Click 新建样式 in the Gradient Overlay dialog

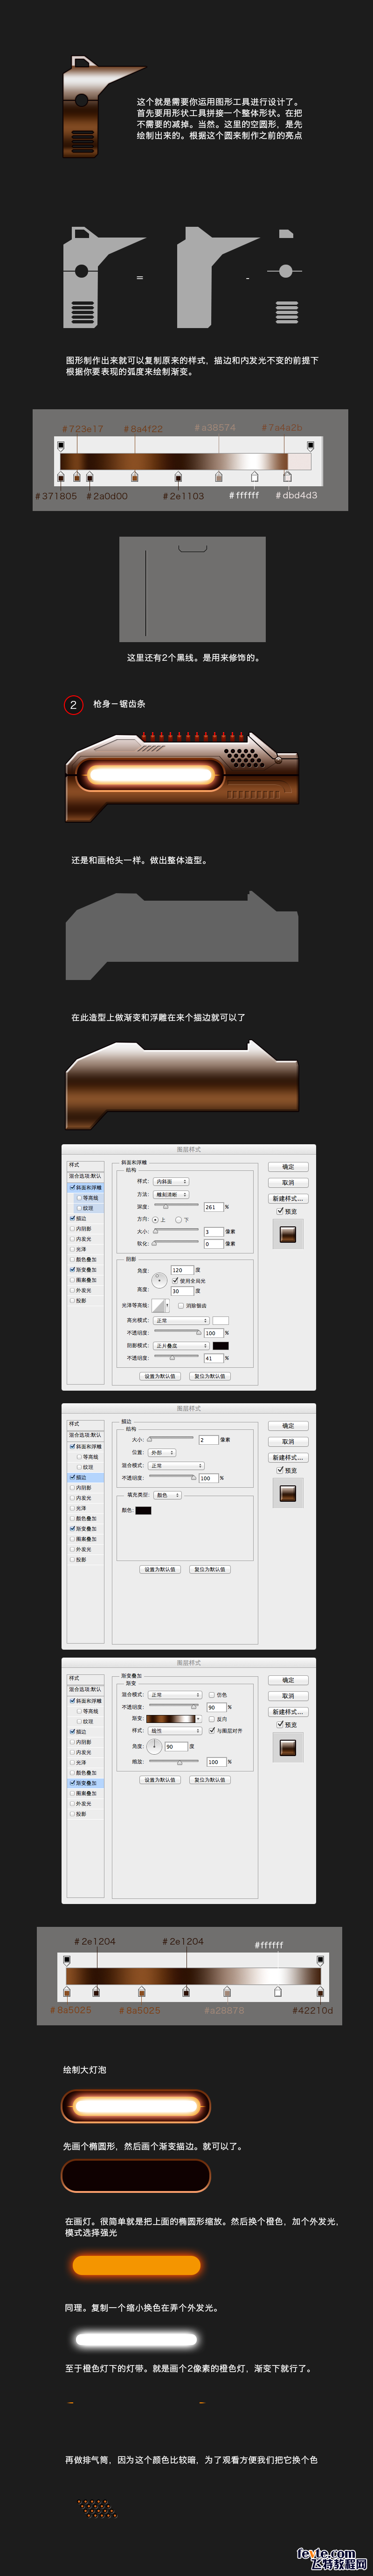[288, 1712]
